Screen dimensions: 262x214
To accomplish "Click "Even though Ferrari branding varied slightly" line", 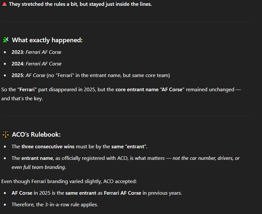I will point(69,181).
